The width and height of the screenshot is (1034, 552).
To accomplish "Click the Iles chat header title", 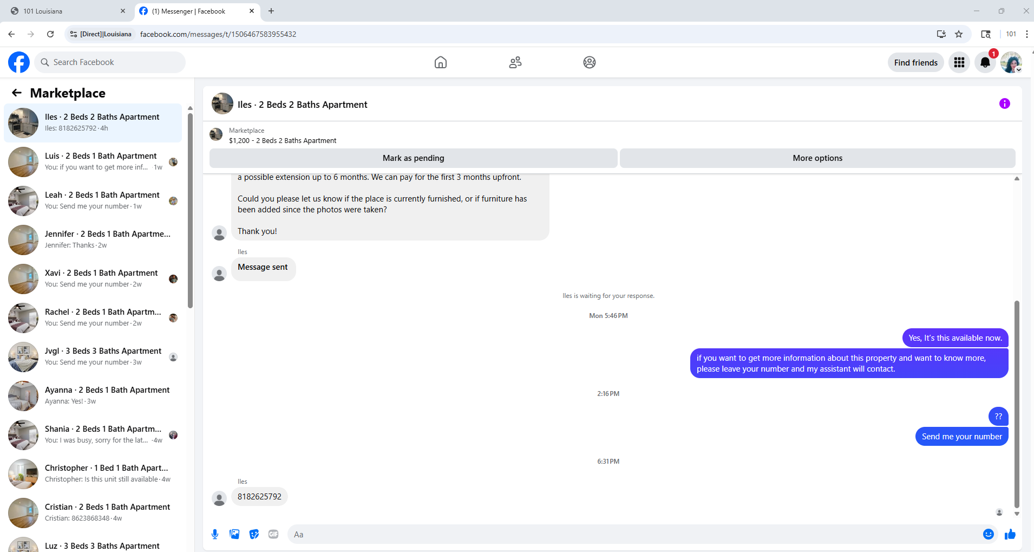I will [302, 105].
